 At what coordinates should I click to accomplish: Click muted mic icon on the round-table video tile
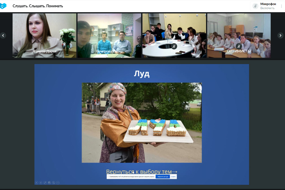174,46
